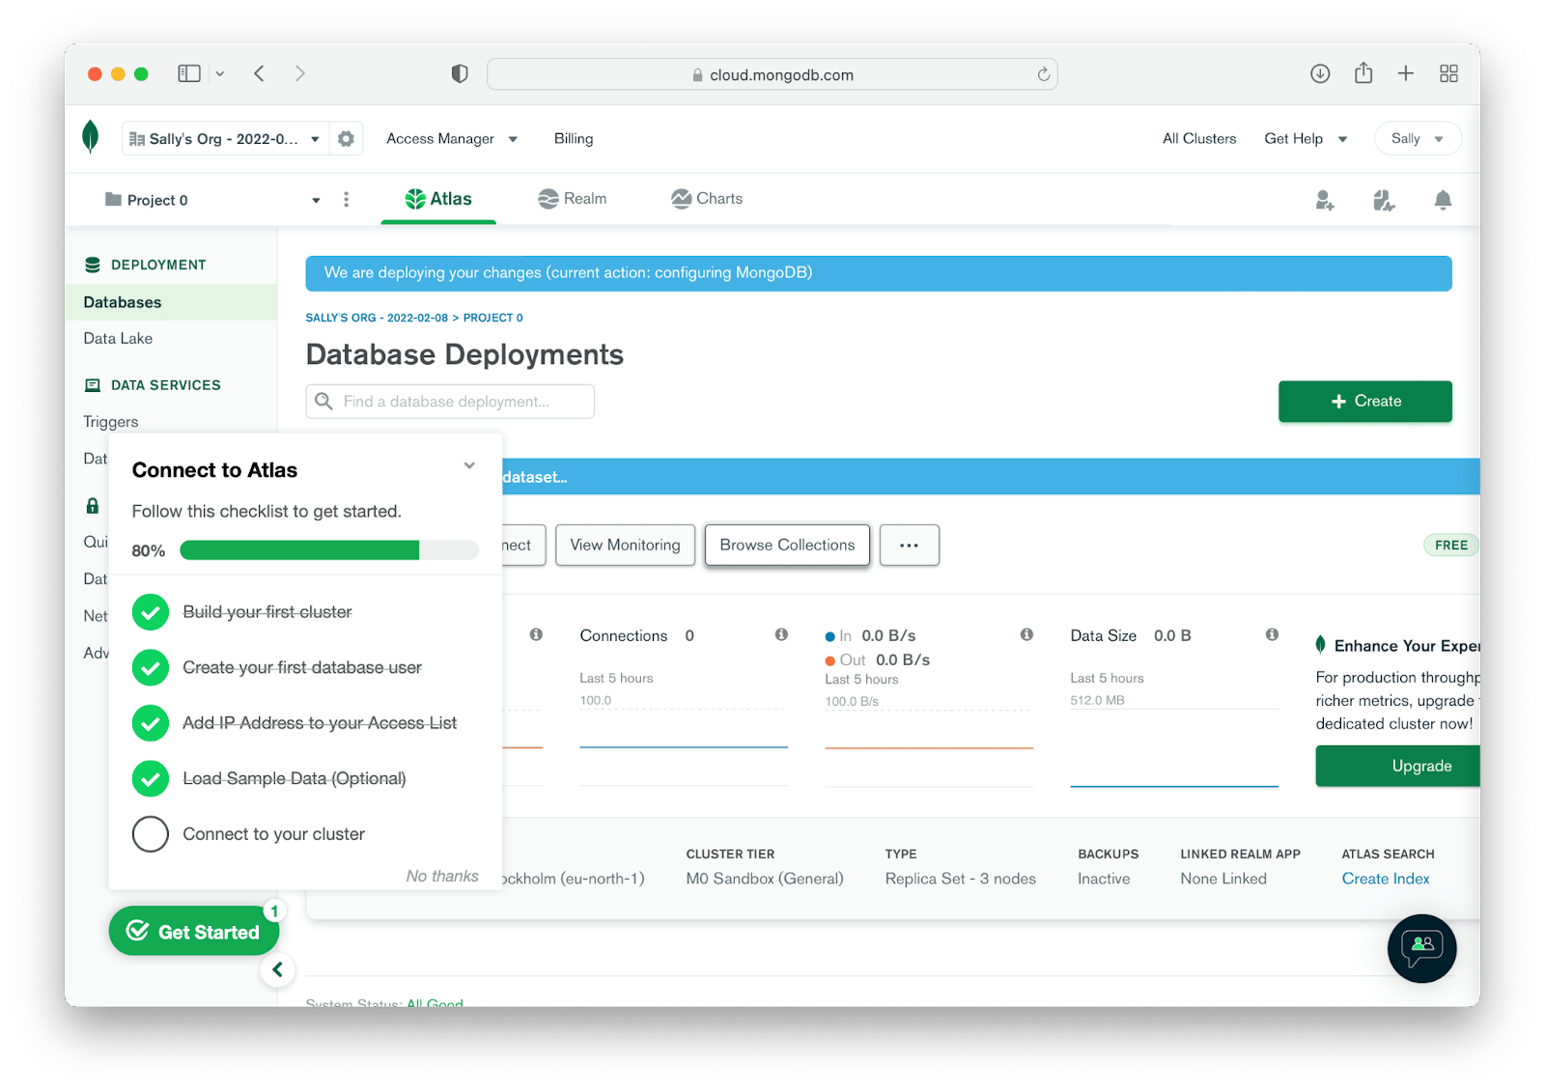Click the Safari share icon
Image resolution: width=1545 pixels, height=1092 pixels.
click(1363, 72)
